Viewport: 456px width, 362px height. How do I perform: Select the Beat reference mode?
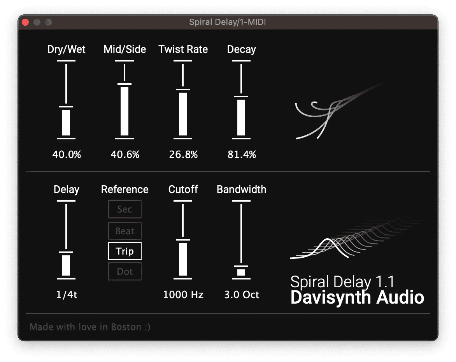click(x=125, y=230)
